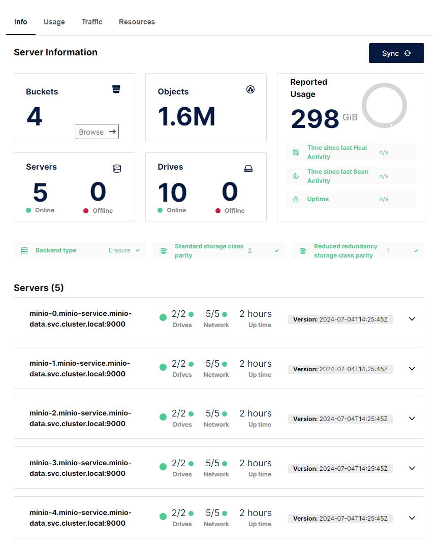This screenshot has width=440, height=547.
Task: Click the 1.6M objects count
Action: pyautogui.click(x=186, y=116)
